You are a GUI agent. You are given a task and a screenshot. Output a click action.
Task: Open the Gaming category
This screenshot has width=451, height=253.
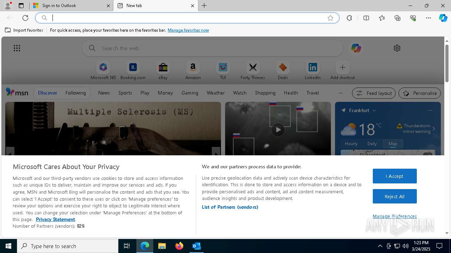pyautogui.click(x=190, y=93)
